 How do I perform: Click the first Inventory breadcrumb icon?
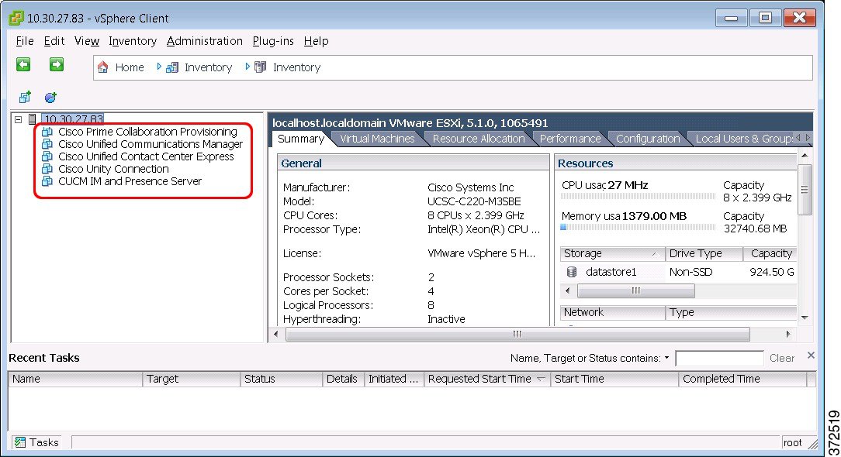click(172, 67)
